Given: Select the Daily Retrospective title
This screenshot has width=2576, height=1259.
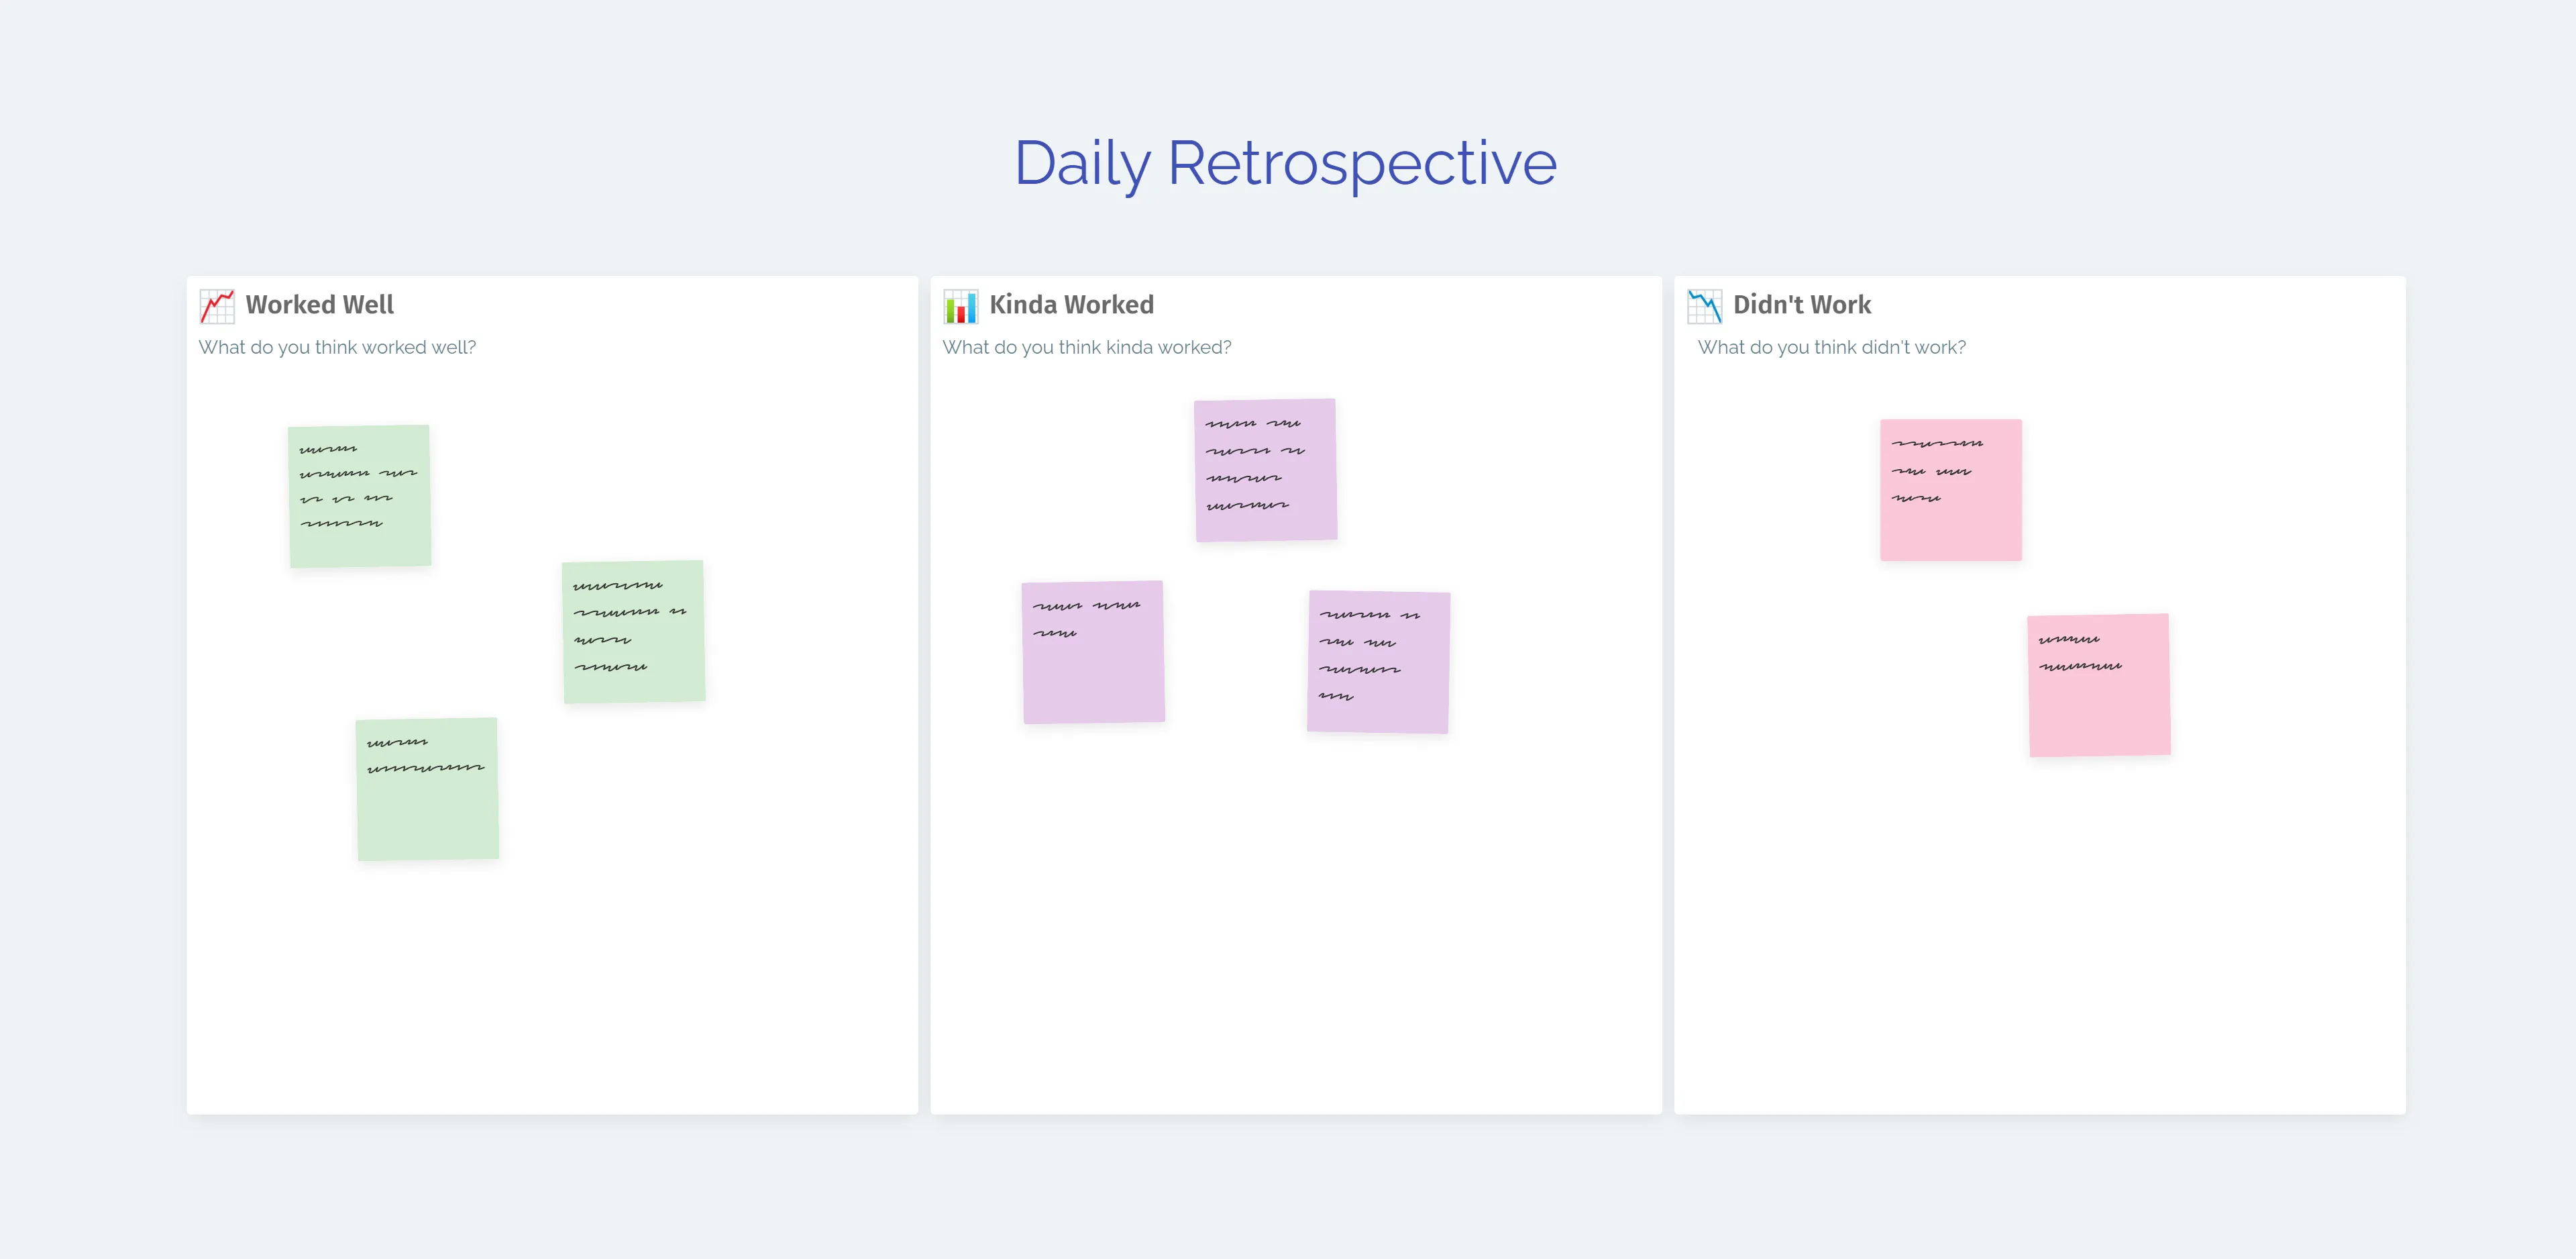Looking at the screenshot, I should (x=1285, y=163).
